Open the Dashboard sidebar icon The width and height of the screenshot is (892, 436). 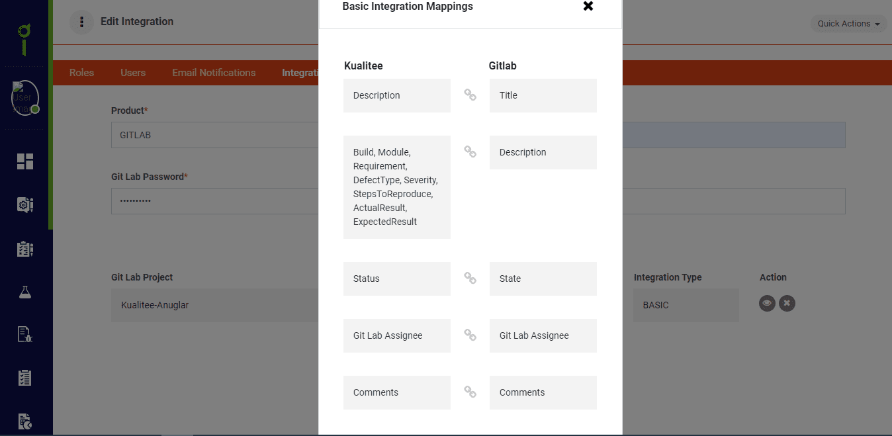click(x=25, y=161)
